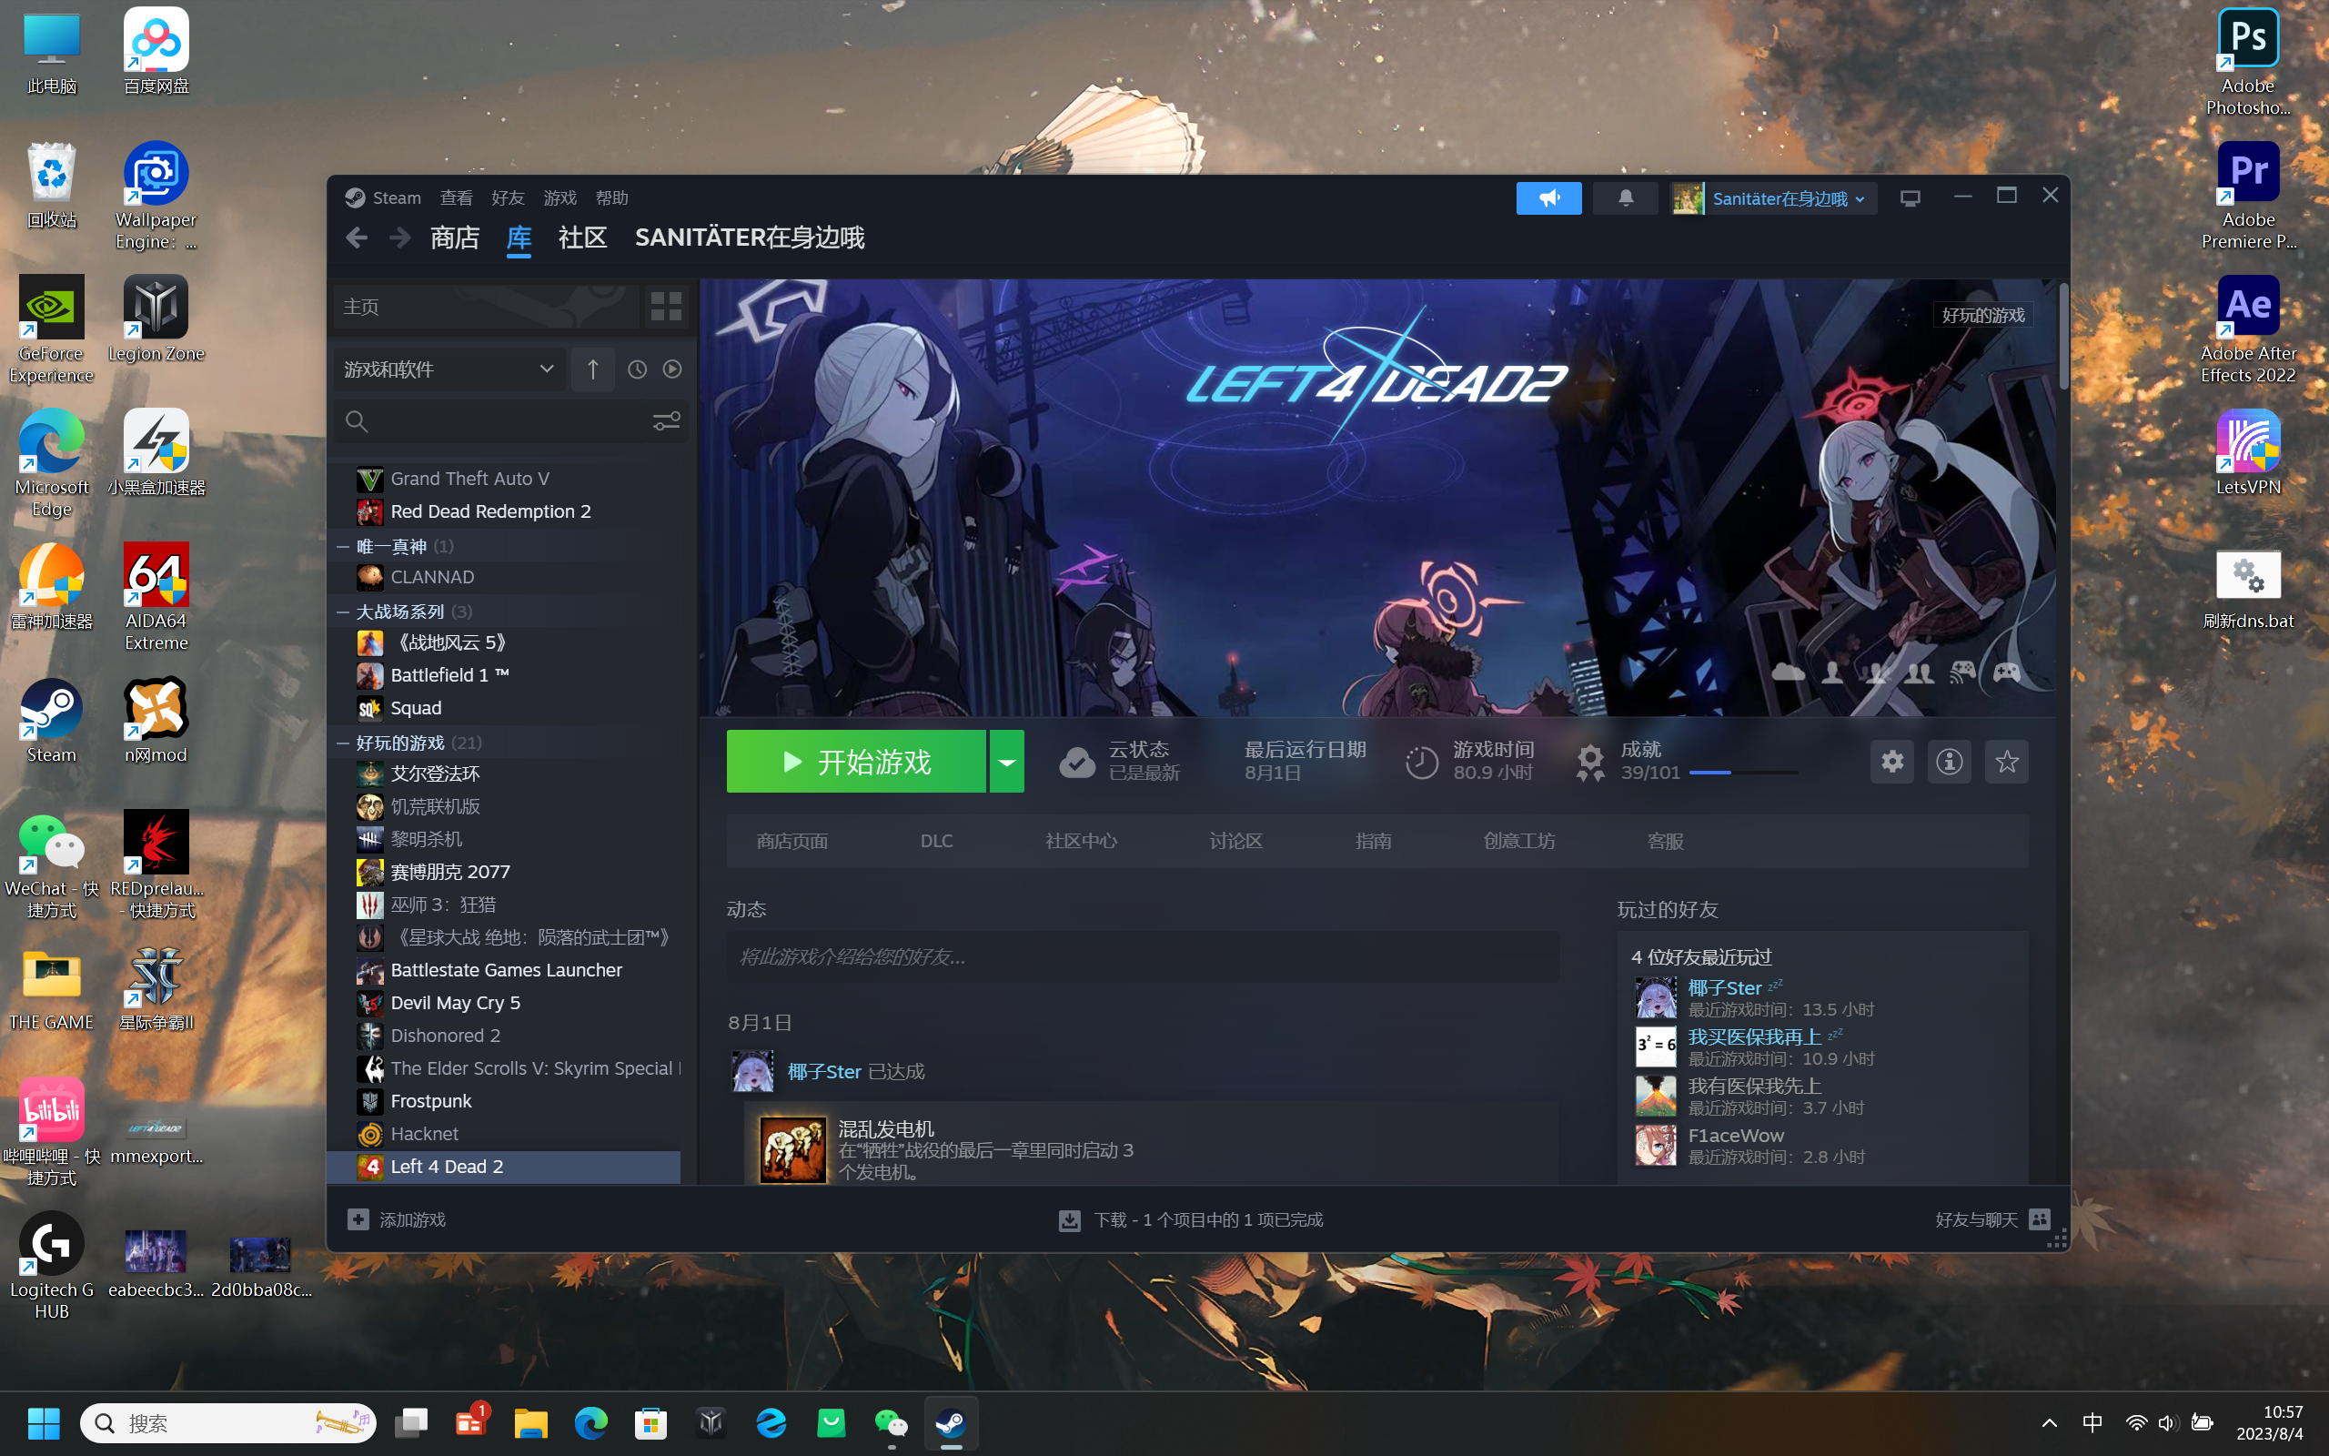Go back with the Steam back arrow
Screen dimensions: 2329x1456
tap(357, 238)
